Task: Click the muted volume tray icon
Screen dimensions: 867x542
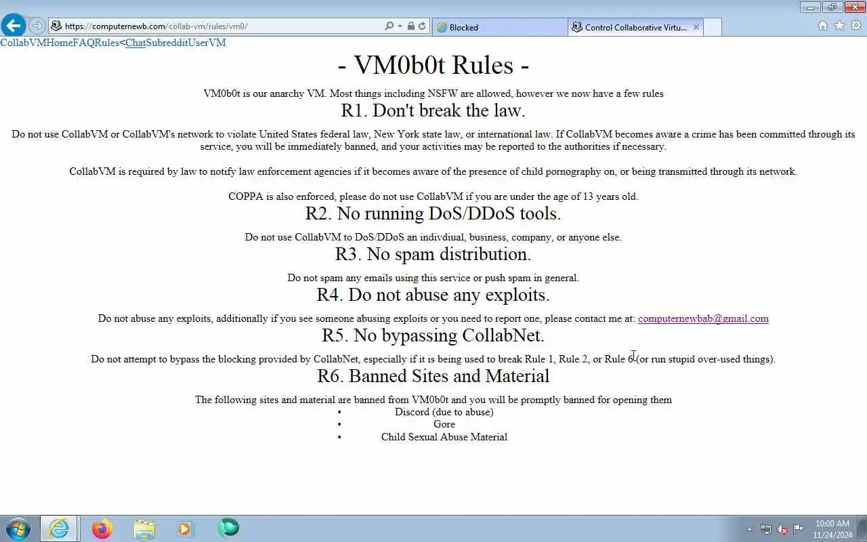Action: pos(782,529)
